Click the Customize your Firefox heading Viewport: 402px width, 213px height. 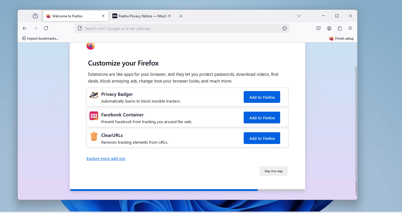point(123,63)
